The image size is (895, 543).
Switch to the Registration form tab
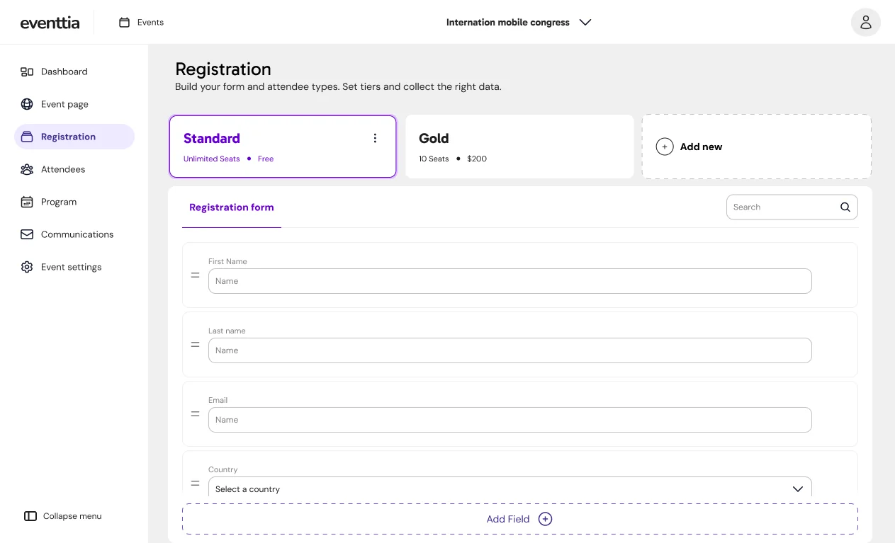[232, 207]
